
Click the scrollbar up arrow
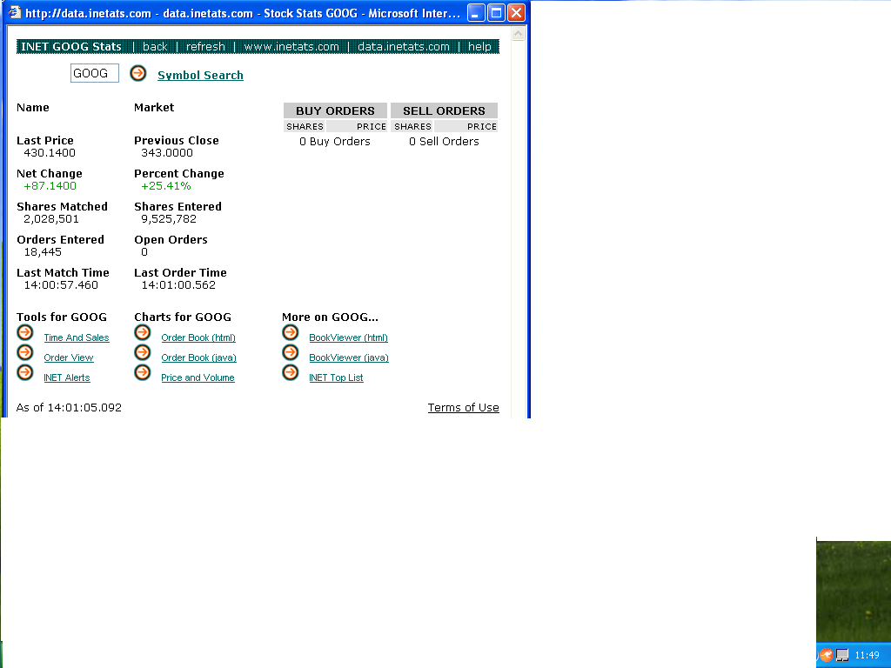click(x=519, y=34)
